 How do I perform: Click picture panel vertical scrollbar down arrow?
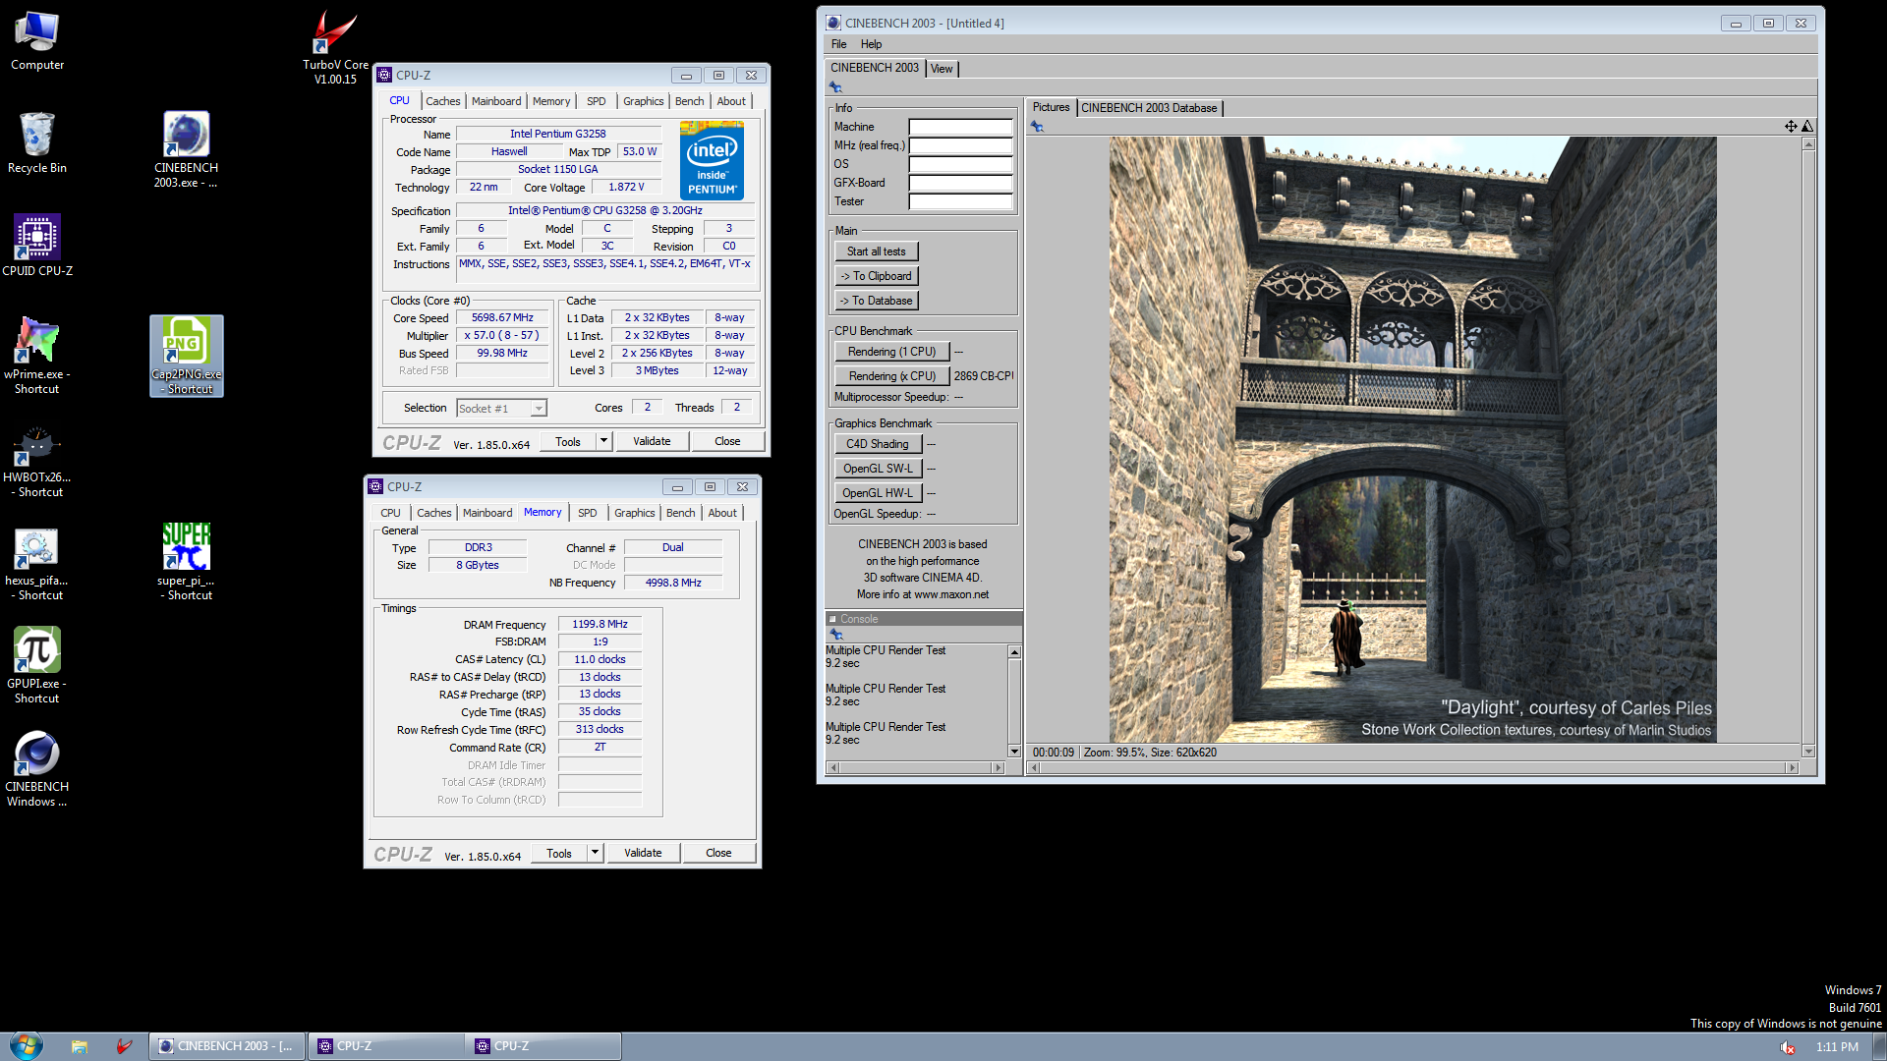pyautogui.click(x=1807, y=752)
